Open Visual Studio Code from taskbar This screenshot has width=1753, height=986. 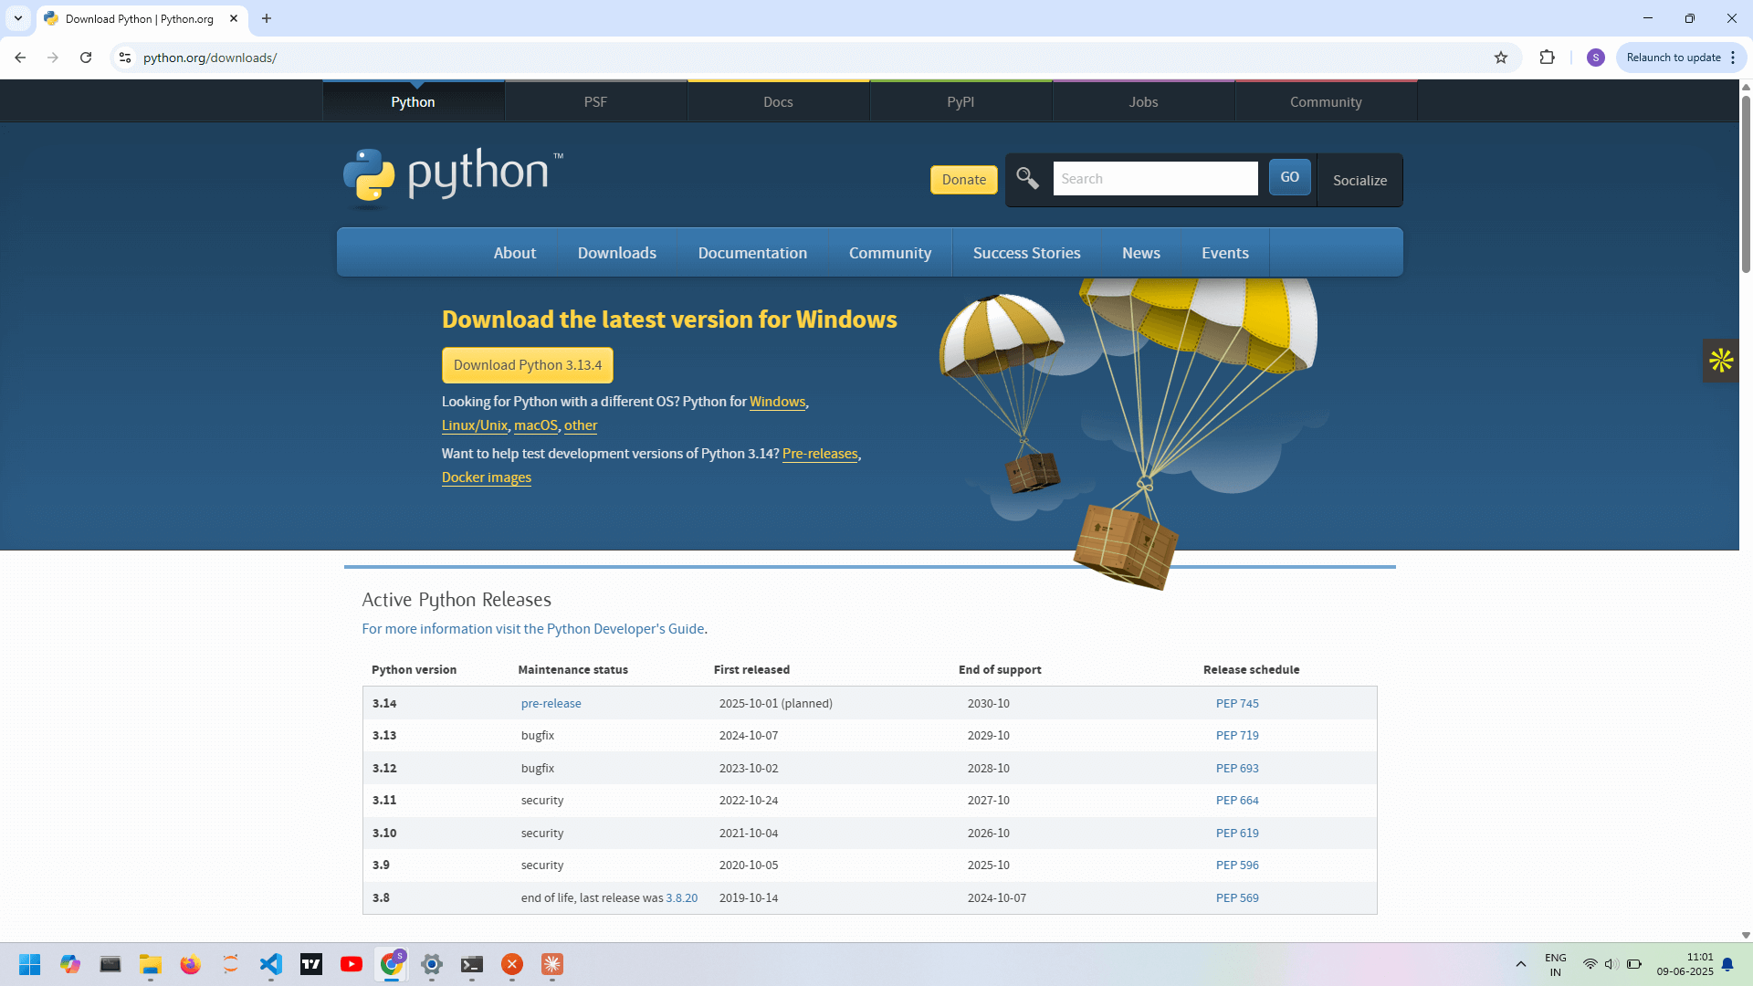click(x=271, y=964)
